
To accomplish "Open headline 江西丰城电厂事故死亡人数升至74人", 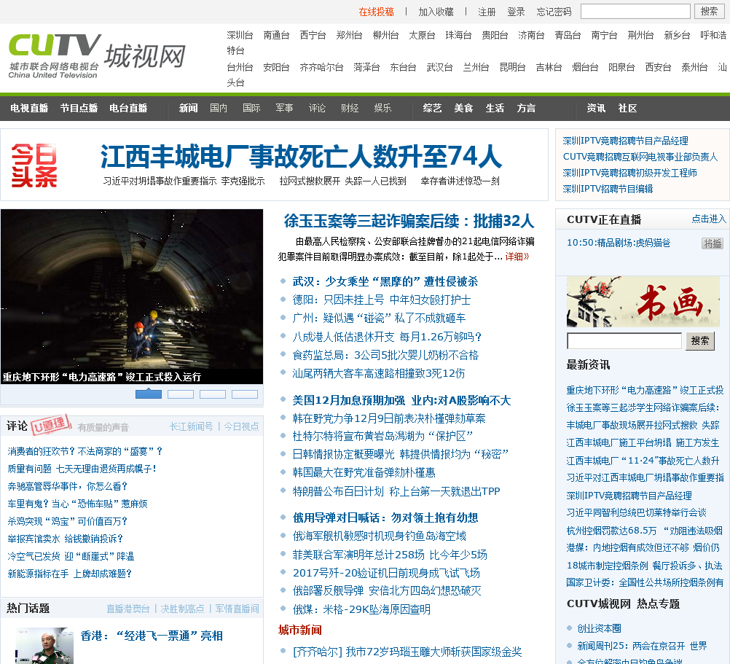I will click(x=301, y=157).
